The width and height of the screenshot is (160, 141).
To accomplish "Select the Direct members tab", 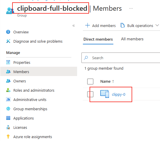I will click(x=98, y=39).
